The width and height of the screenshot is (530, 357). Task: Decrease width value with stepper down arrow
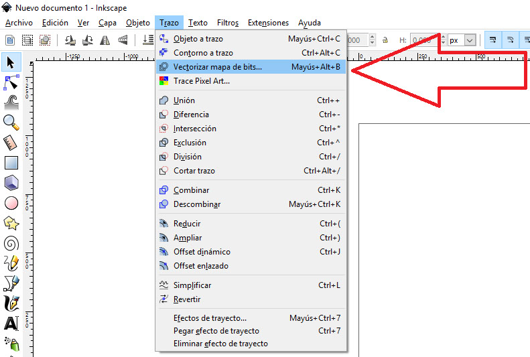(x=372, y=44)
